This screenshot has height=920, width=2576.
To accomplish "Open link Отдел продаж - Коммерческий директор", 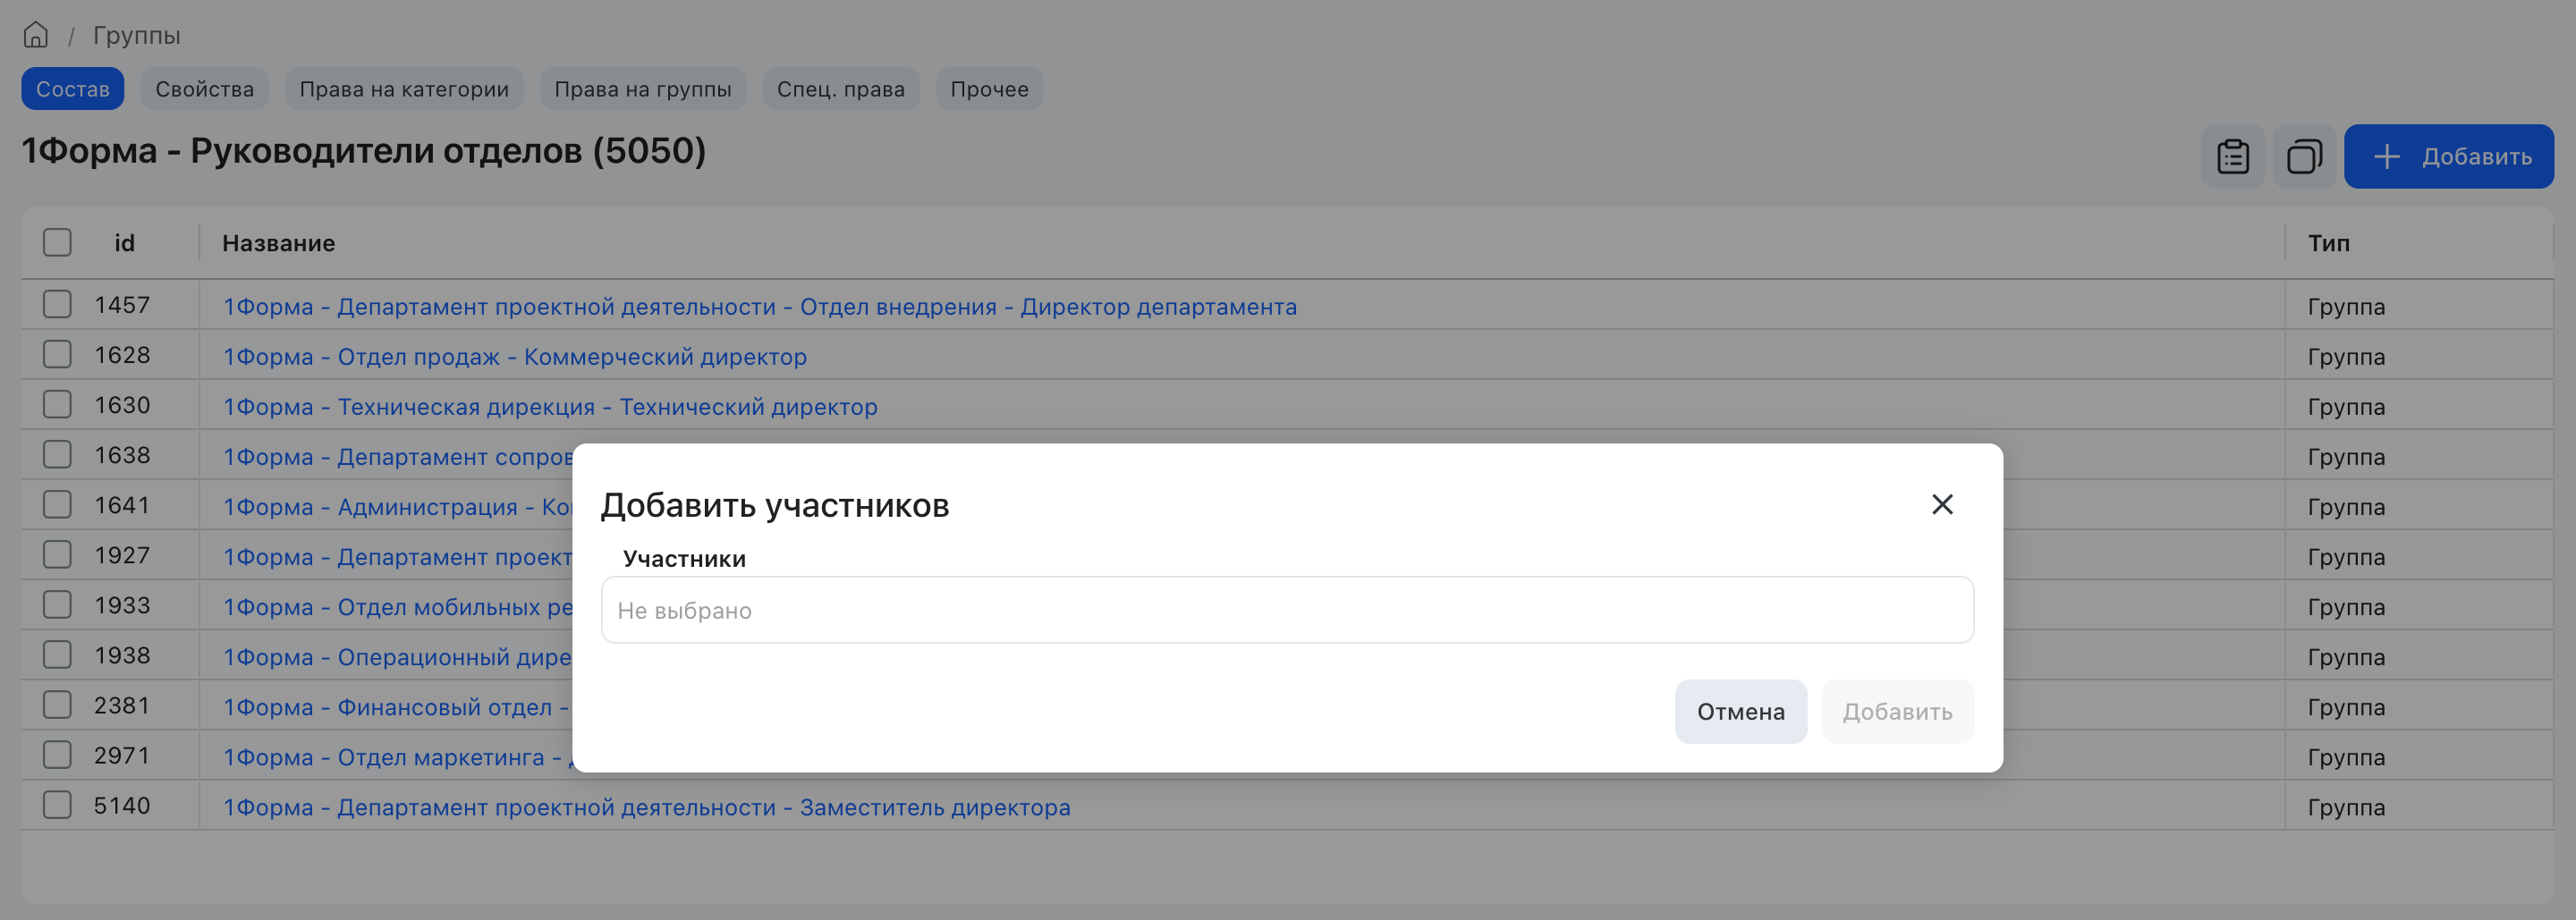I will click(x=514, y=357).
